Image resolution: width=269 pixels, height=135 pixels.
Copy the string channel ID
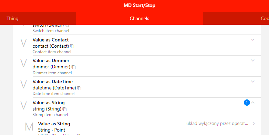tap(64, 109)
